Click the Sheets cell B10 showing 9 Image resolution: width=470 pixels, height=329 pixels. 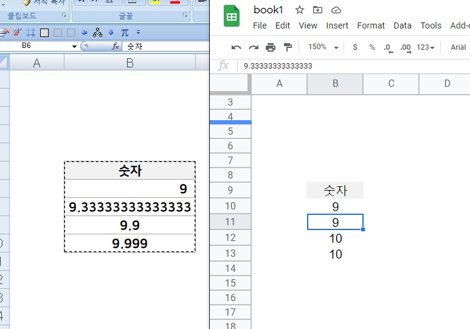pyautogui.click(x=335, y=206)
